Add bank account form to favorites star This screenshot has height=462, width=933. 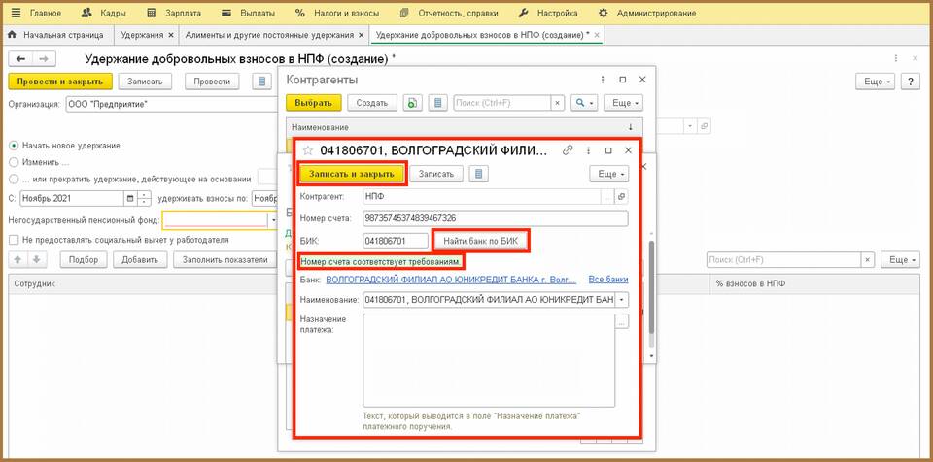308,150
